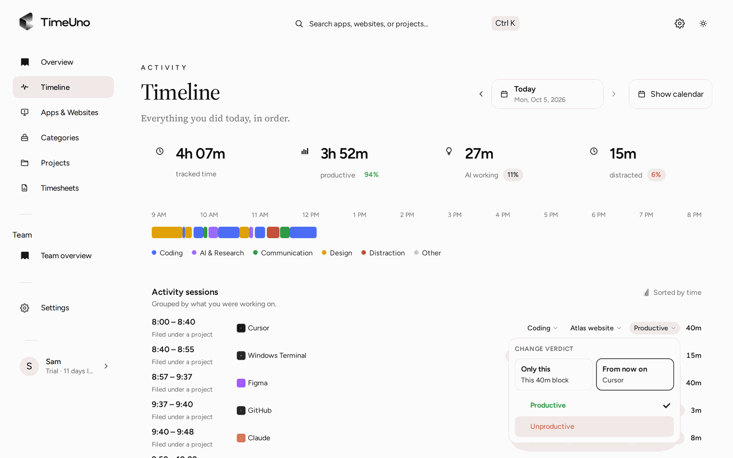Expand Sam account menu chevron
Image resolution: width=733 pixels, height=458 pixels.
(106, 366)
